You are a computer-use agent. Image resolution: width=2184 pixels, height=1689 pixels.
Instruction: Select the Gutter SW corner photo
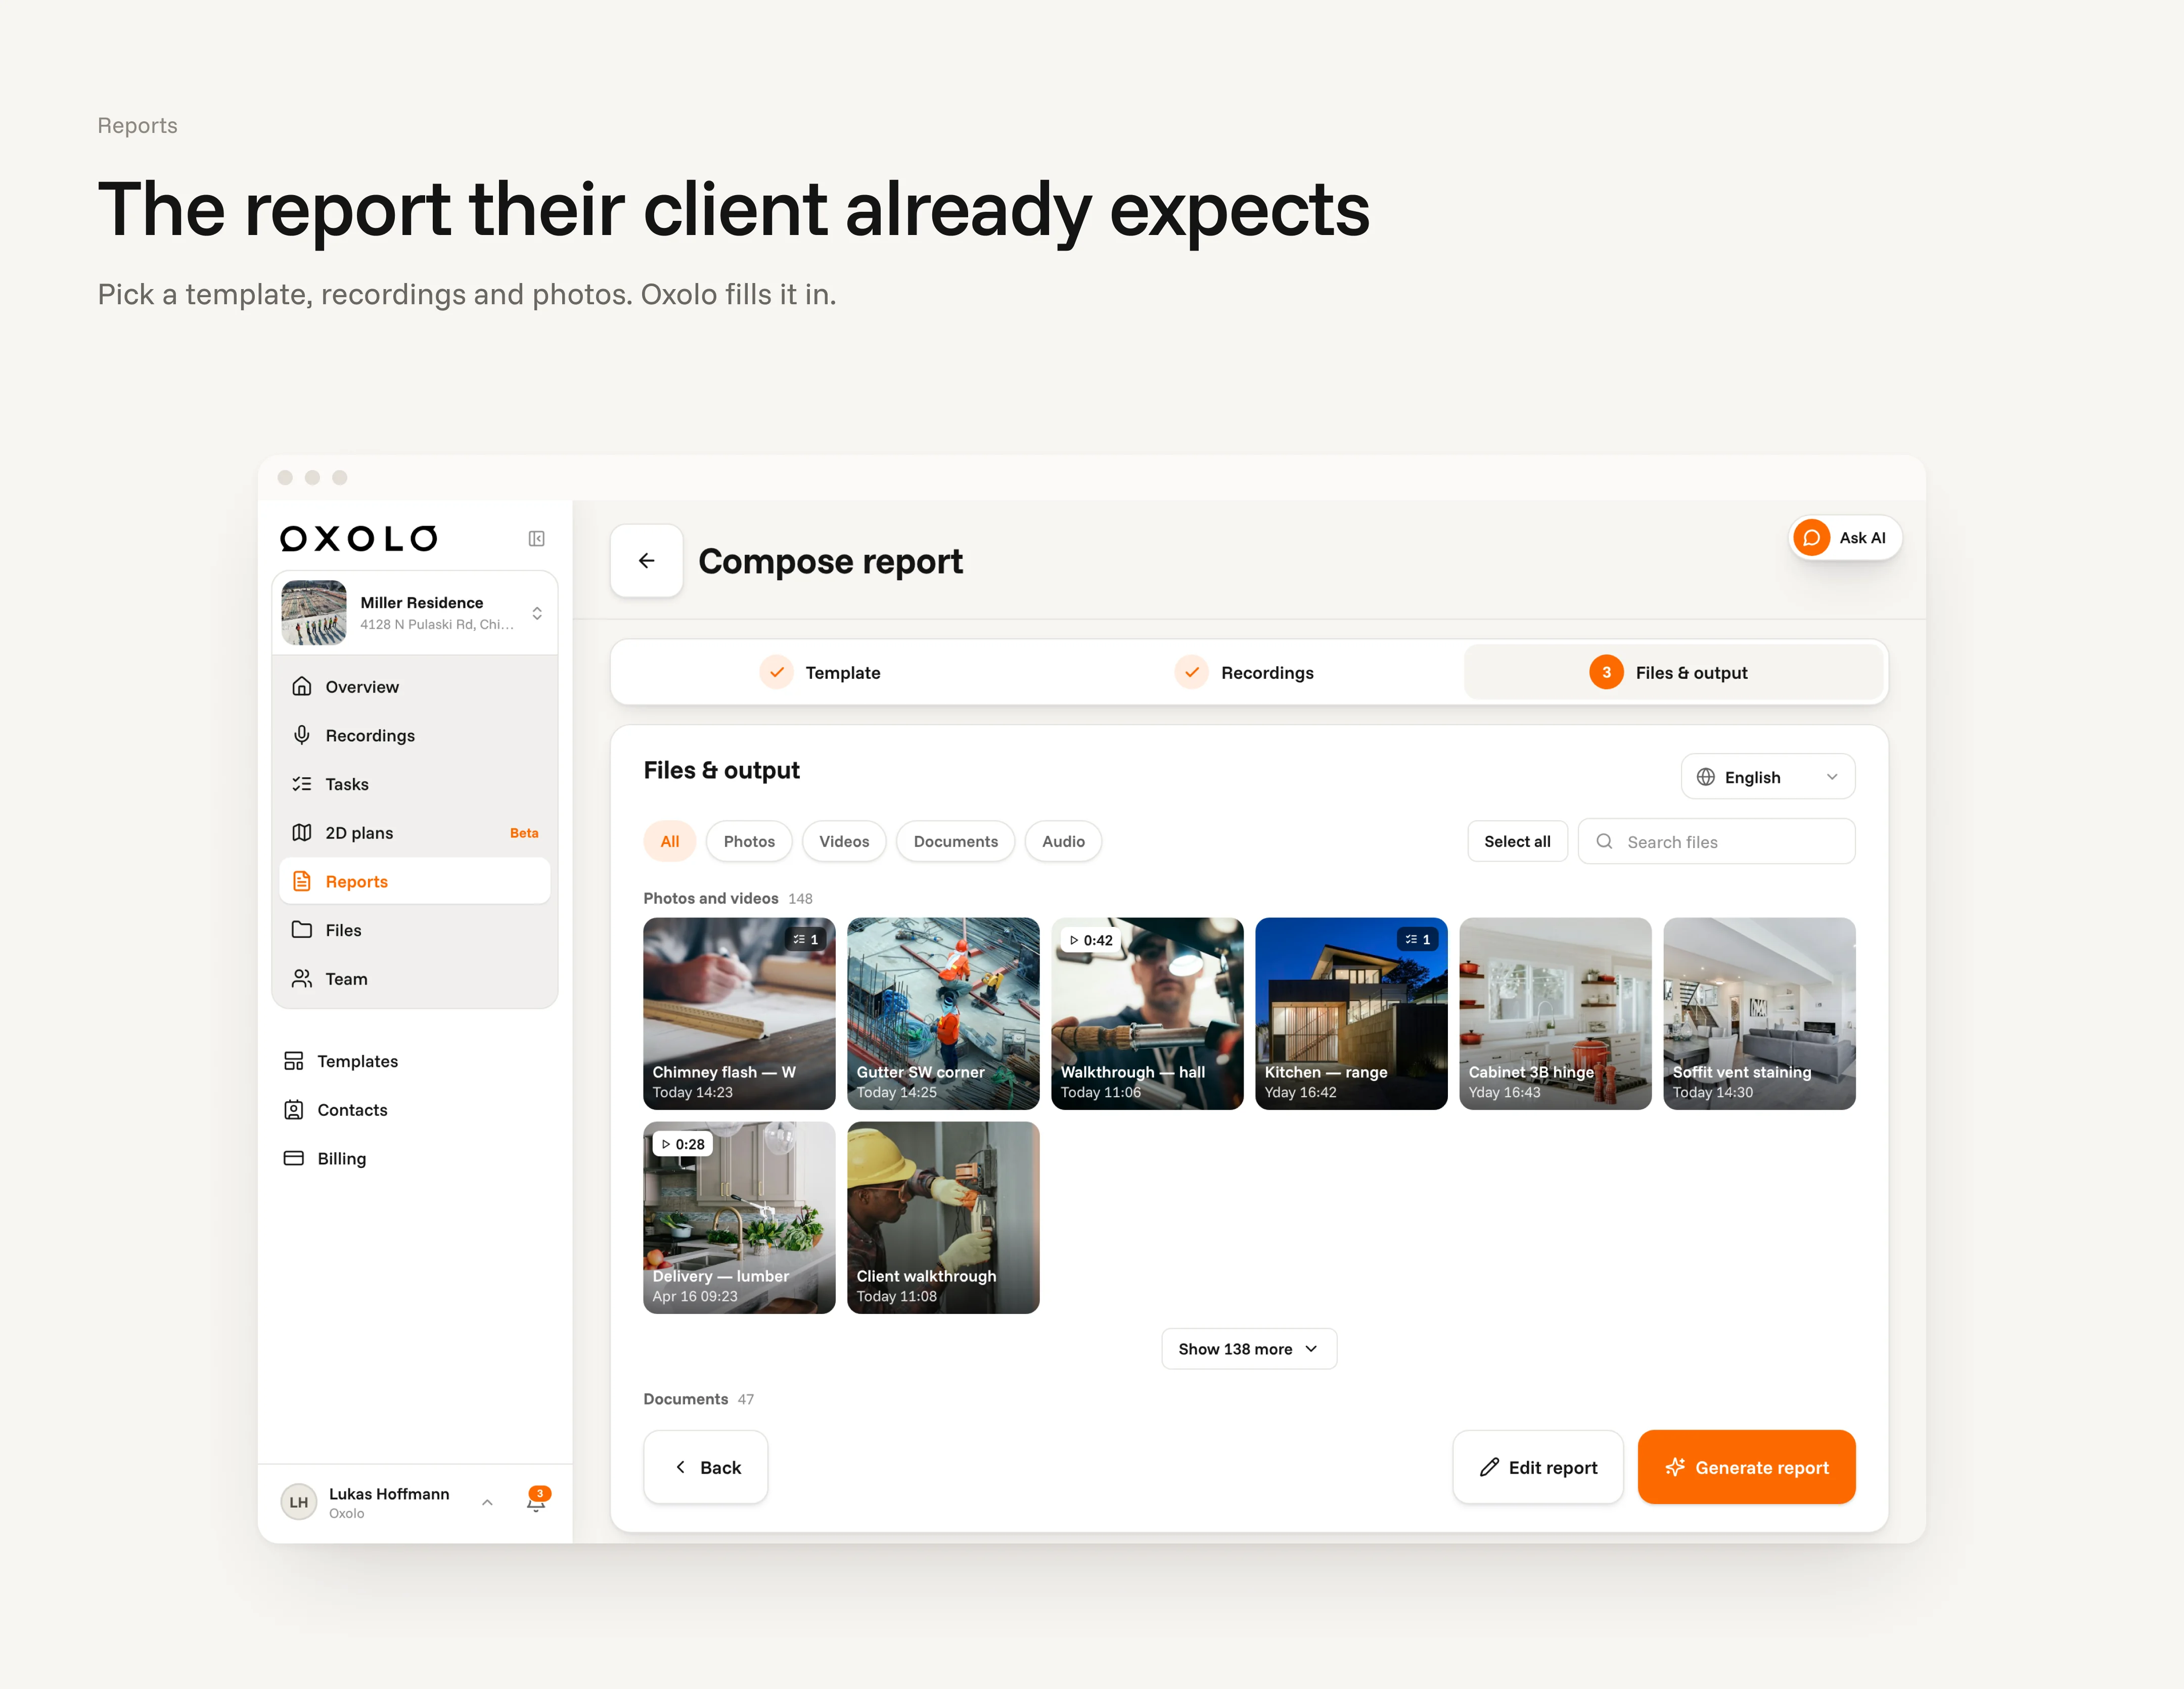[943, 1013]
